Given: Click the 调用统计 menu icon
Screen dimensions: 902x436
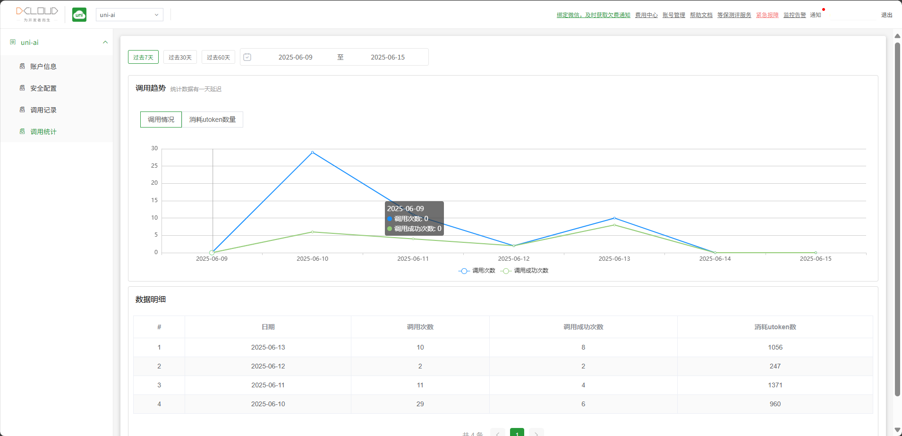Looking at the screenshot, I should coord(22,131).
